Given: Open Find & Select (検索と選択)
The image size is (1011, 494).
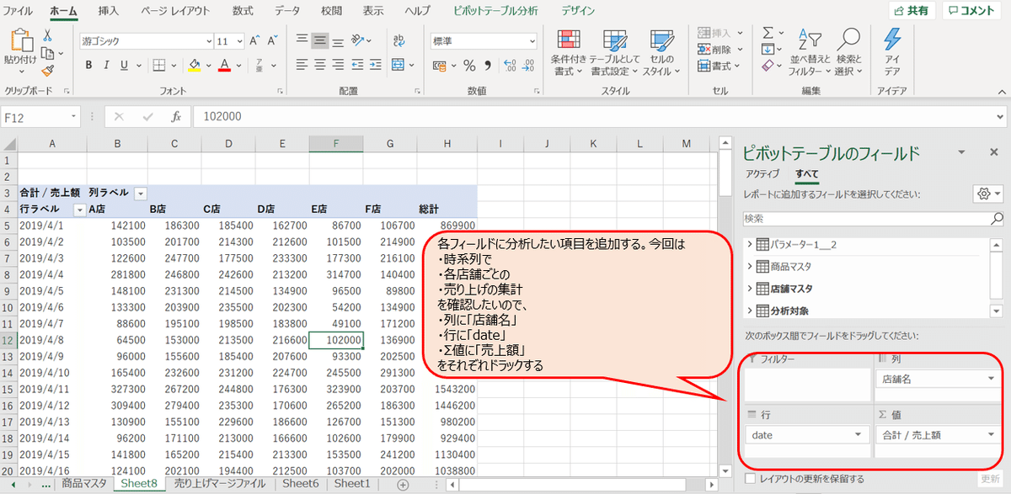Looking at the screenshot, I should pyautogui.click(x=849, y=52).
